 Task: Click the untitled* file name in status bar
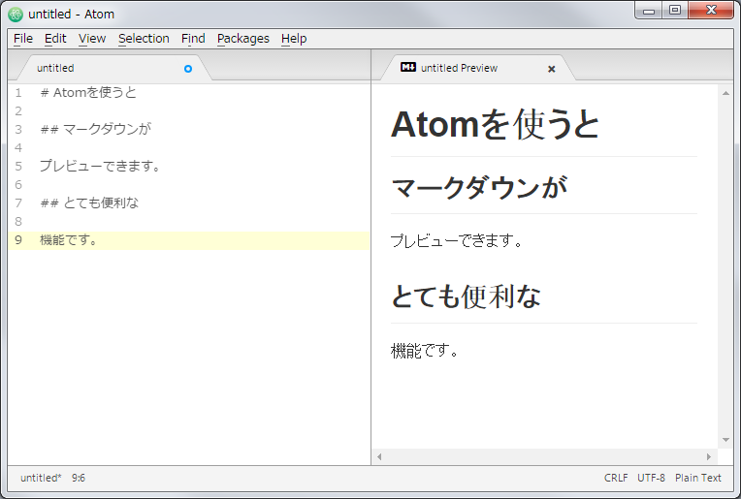pyautogui.click(x=41, y=478)
